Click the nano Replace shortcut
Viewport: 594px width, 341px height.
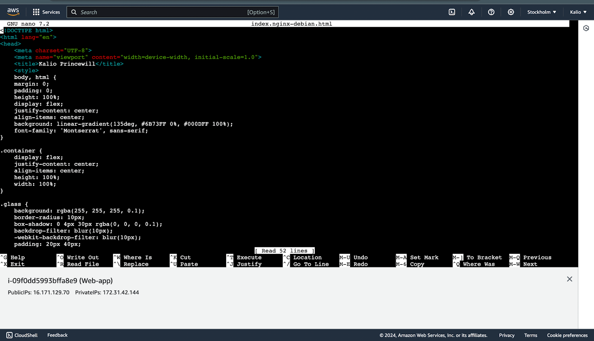coord(131,264)
